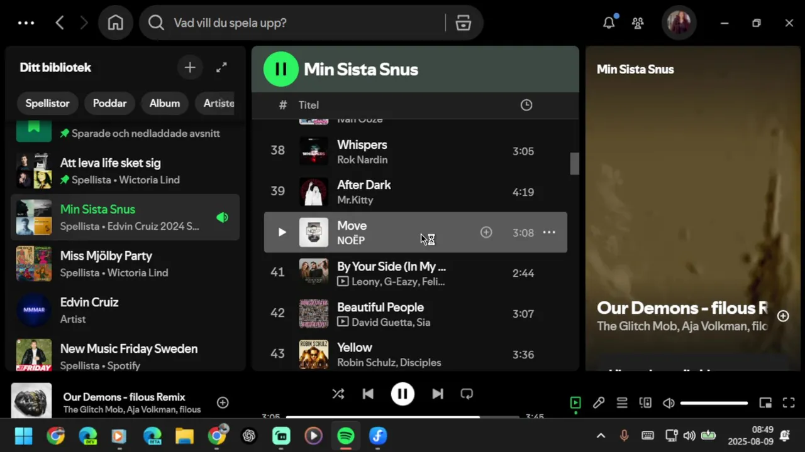Select track Whispers by Rok Nardin

[415, 151]
